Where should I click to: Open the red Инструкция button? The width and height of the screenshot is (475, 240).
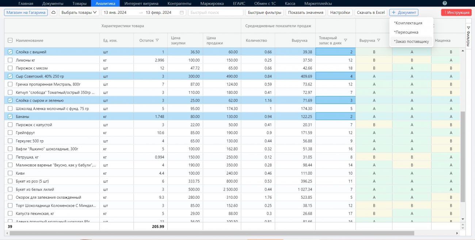[x=456, y=12]
